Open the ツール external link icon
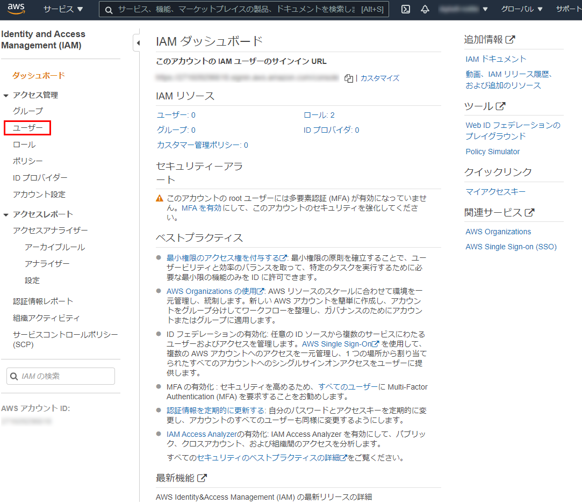Screen dimensions: 582x504 500,106
